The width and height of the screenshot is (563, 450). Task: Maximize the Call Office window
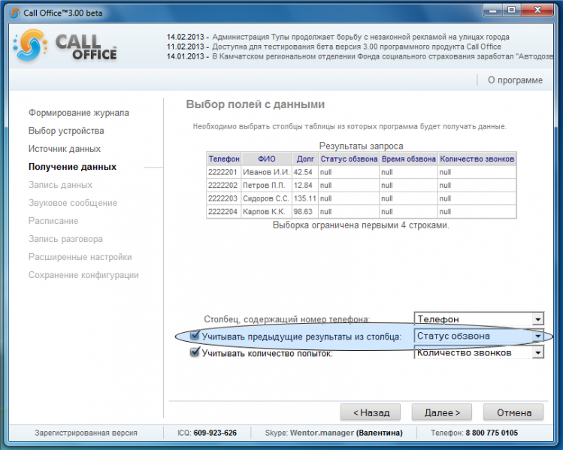511,11
